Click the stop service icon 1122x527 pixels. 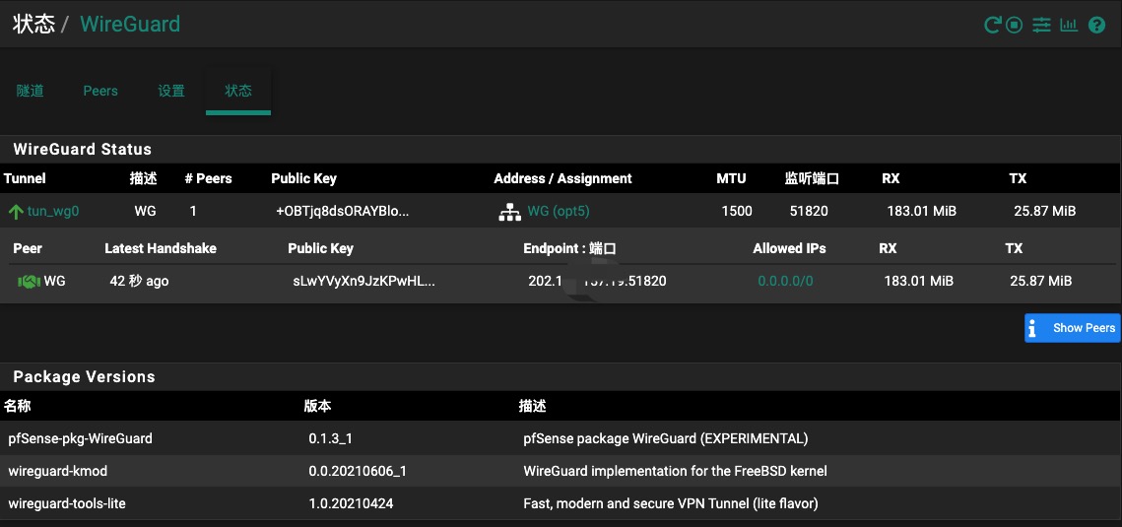[x=1015, y=25]
